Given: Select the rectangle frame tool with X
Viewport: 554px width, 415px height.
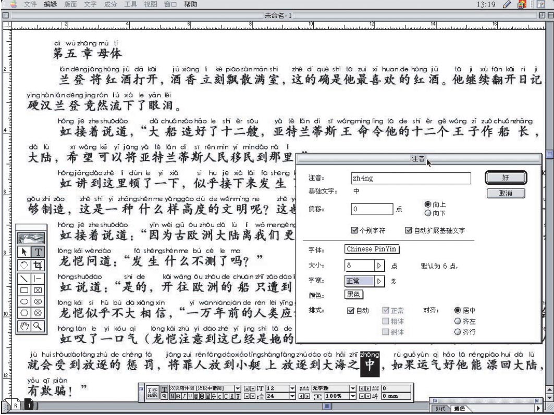Looking at the screenshot, I should tap(38, 291).
